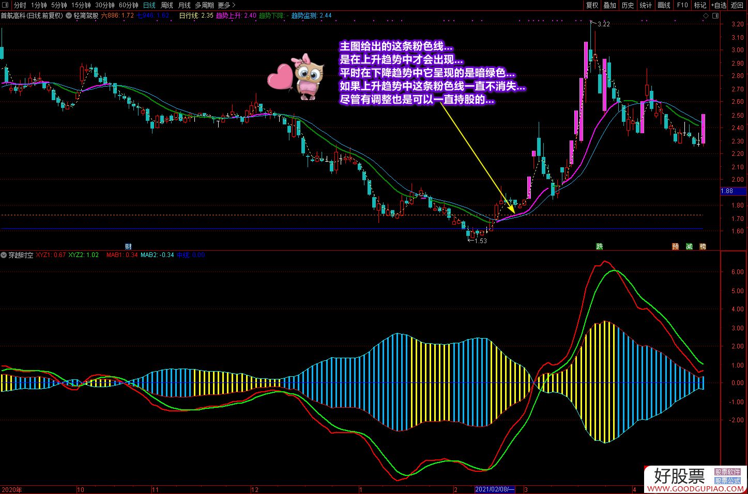Click the 七946 value label
The height and width of the screenshot is (494, 748).
click(x=152, y=15)
